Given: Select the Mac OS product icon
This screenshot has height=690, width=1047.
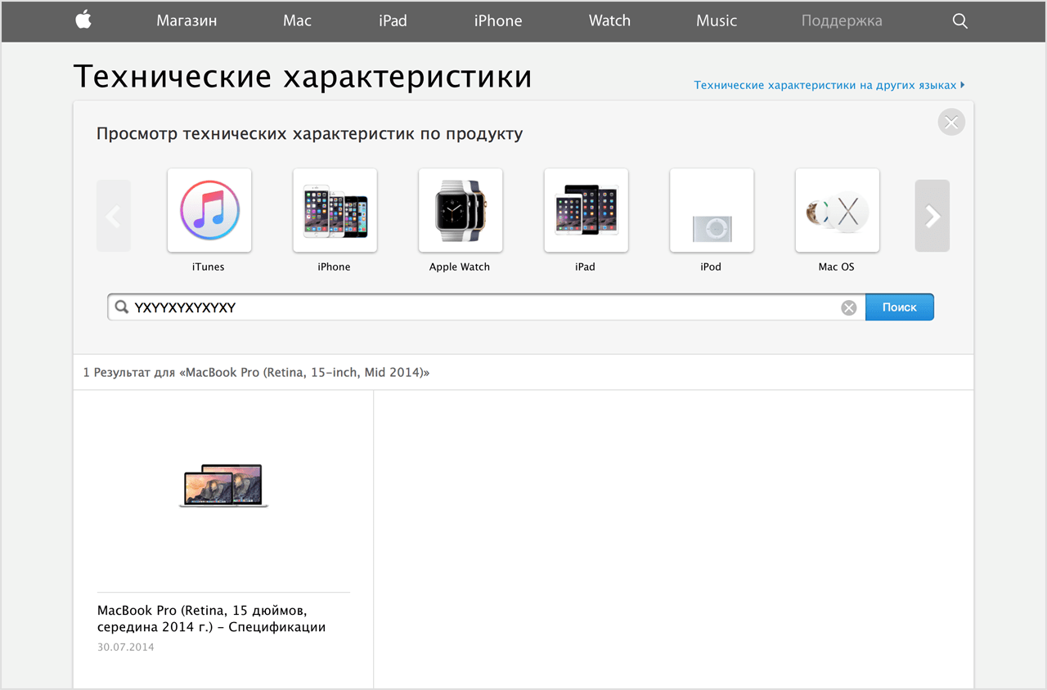Looking at the screenshot, I should (838, 211).
